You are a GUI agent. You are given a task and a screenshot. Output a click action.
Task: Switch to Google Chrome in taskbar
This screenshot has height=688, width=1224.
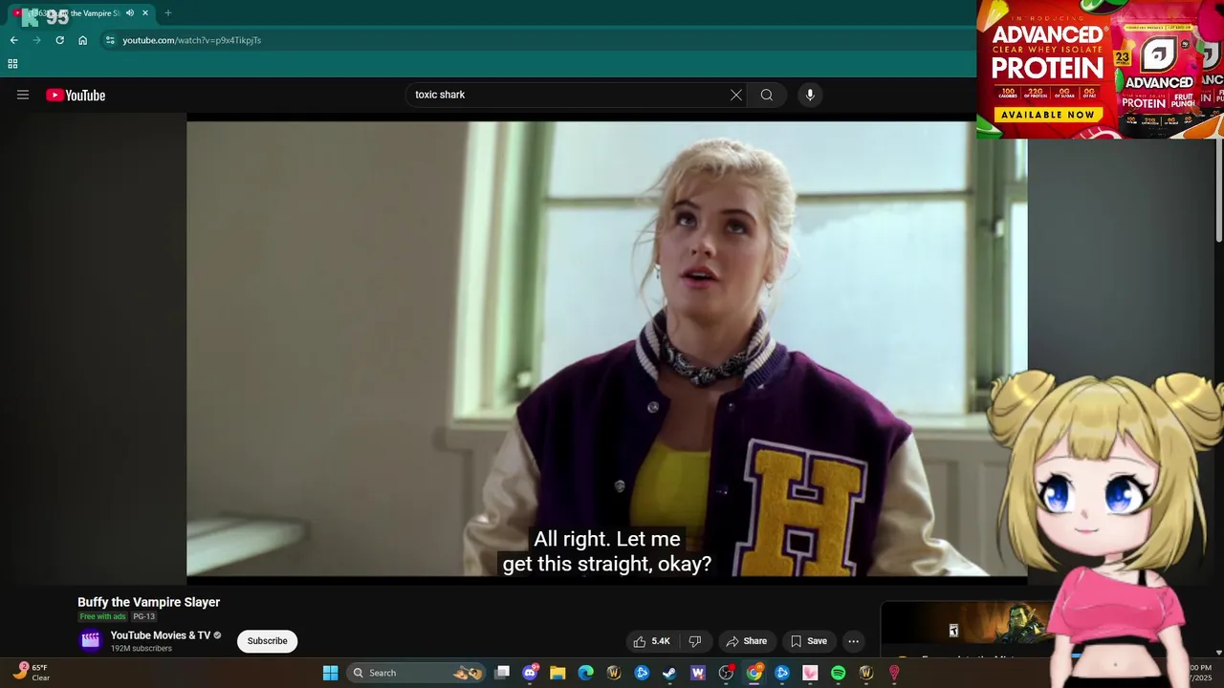754,673
